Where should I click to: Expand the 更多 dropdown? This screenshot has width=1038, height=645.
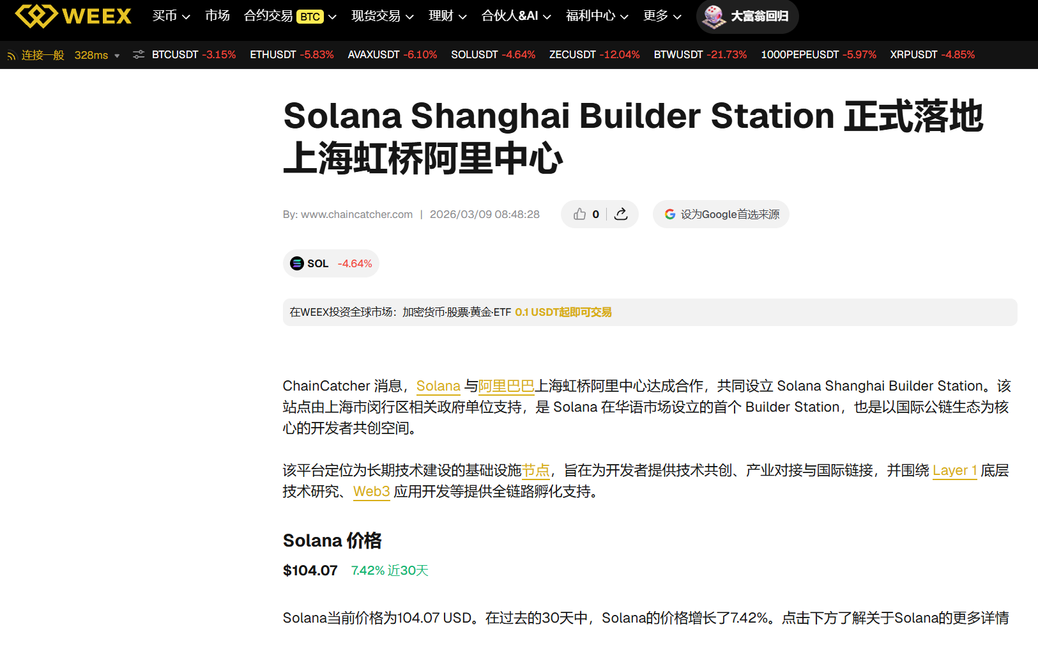[x=662, y=16]
